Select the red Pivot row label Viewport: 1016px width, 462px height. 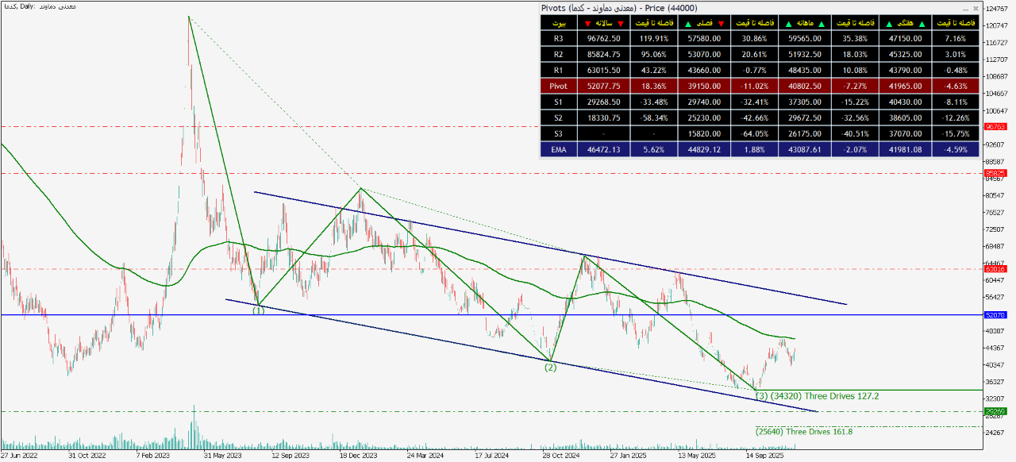pyautogui.click(x=558, y=85)
